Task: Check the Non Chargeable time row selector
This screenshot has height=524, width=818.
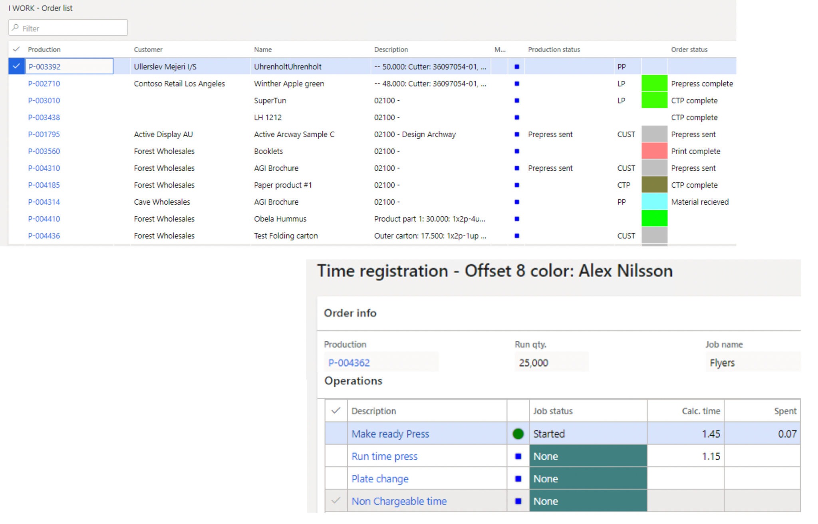Action: [x=335, y=501]
